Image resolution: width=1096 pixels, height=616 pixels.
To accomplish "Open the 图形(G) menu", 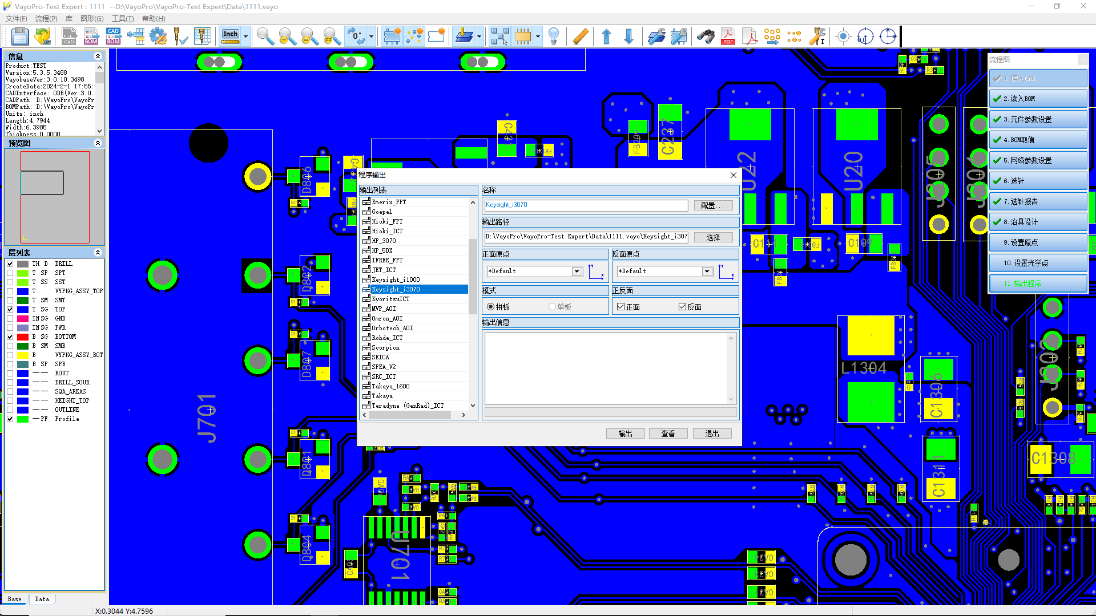I will (92, 19).
